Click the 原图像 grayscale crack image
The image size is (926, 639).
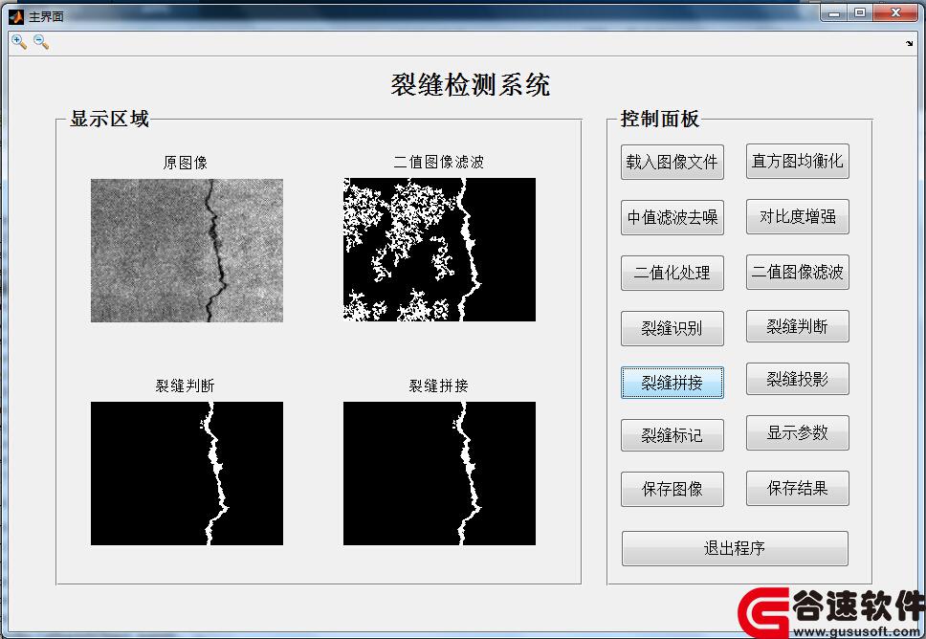187,251
